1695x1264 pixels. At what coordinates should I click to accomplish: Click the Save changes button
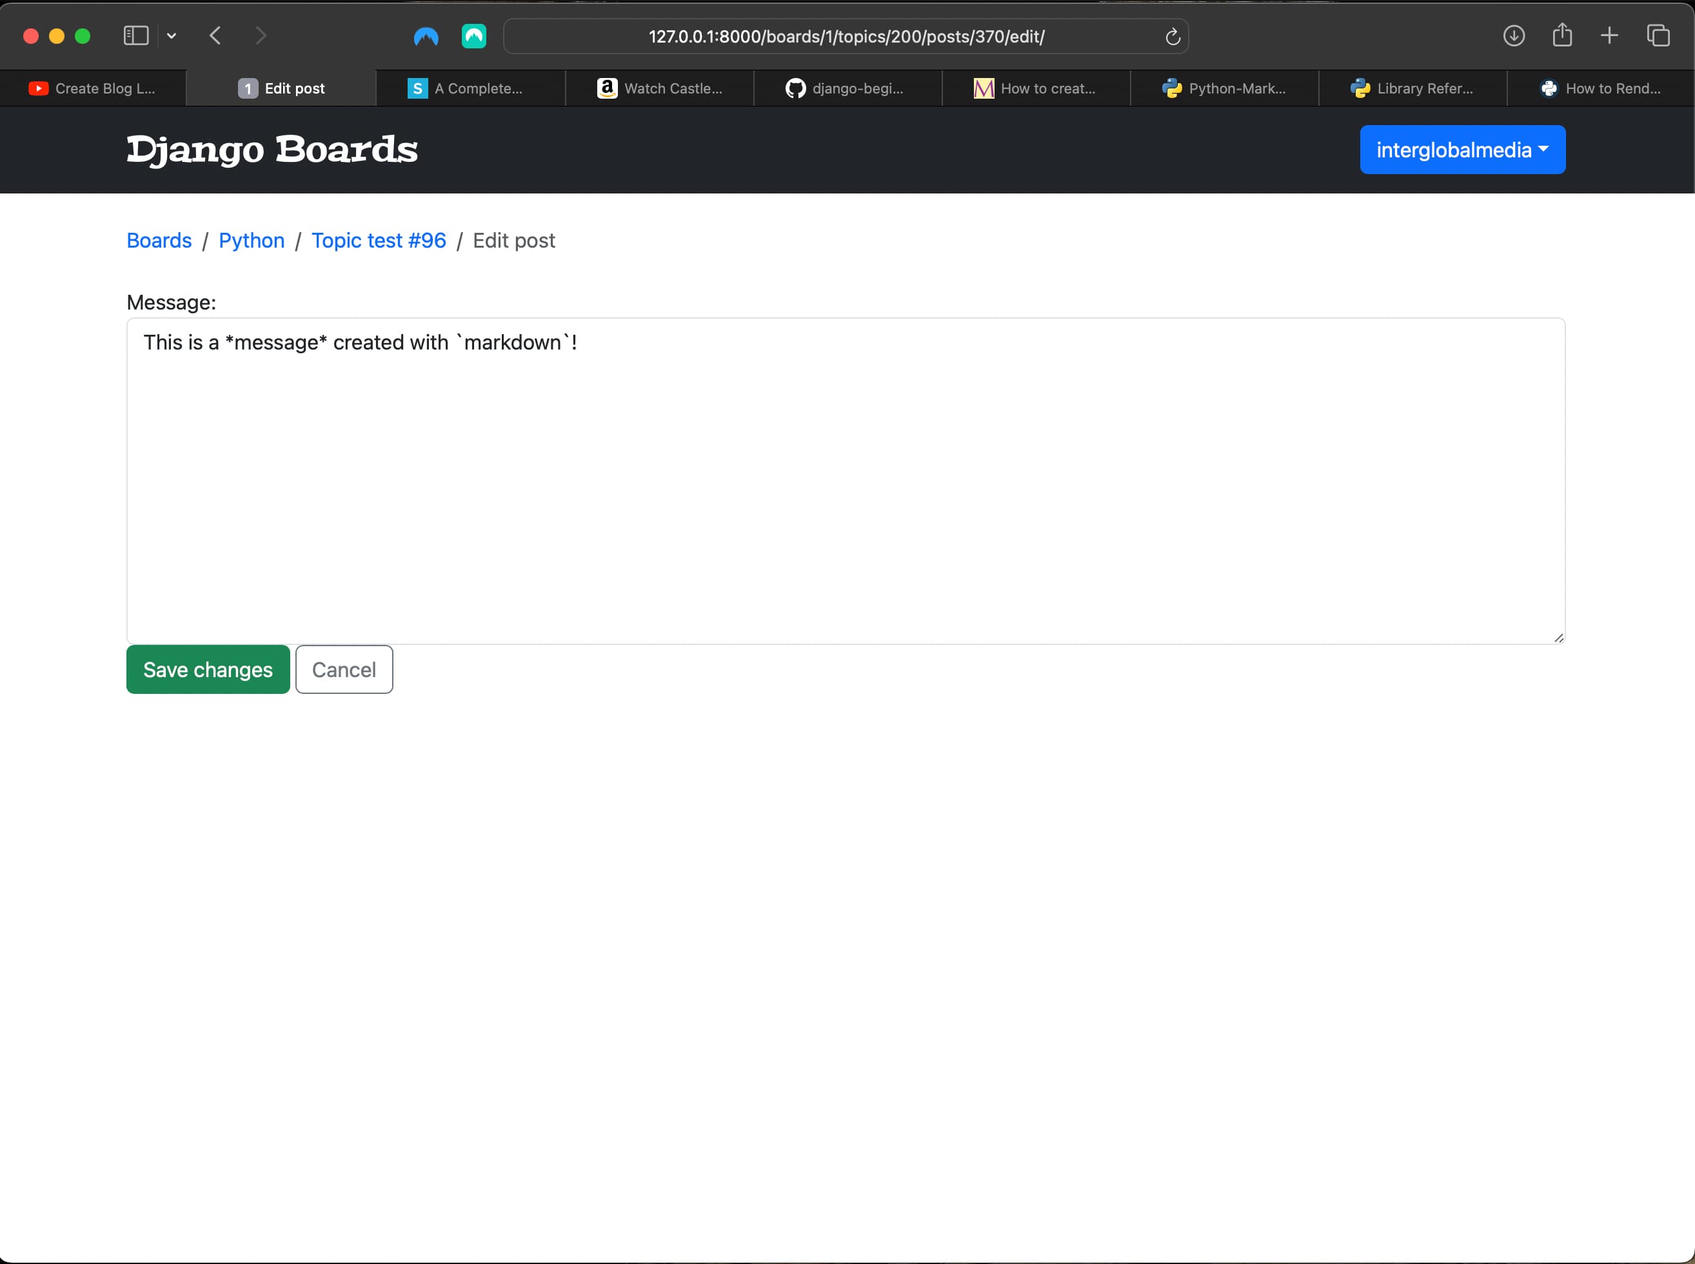point(208,669)
